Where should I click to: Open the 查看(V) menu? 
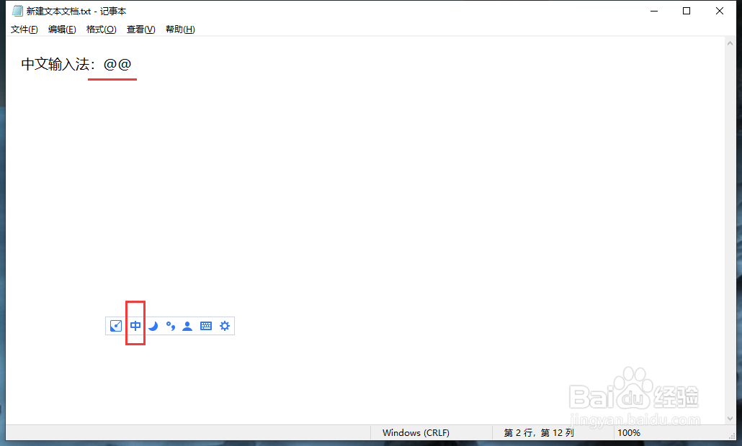click(141, 29)
